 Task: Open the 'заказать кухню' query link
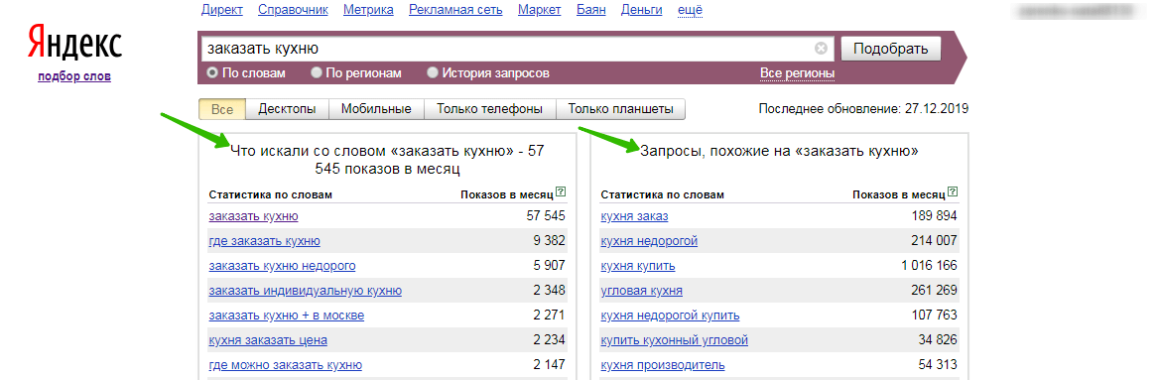(x=253, y=216)
